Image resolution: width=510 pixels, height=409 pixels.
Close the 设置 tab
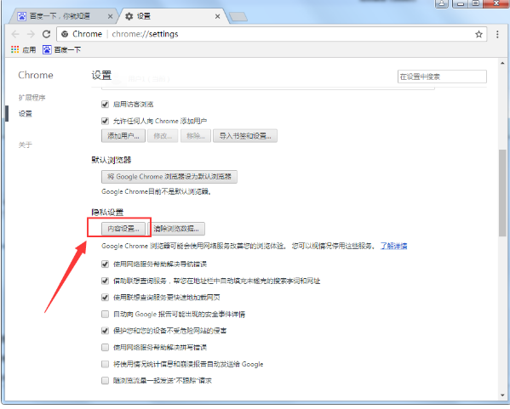218,16
